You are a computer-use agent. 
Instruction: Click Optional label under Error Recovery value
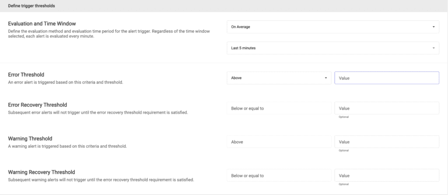[x=344, y=117]
